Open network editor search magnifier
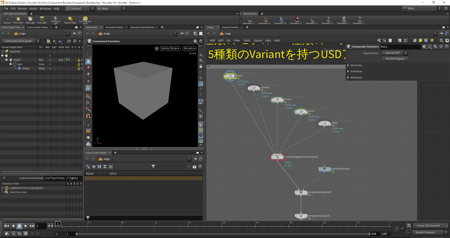The image size is (450, 238). [441, 41]
